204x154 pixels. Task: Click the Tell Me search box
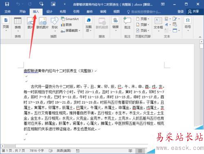pos(144,12)
